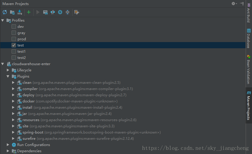Click the clean plugin icon

19,83
